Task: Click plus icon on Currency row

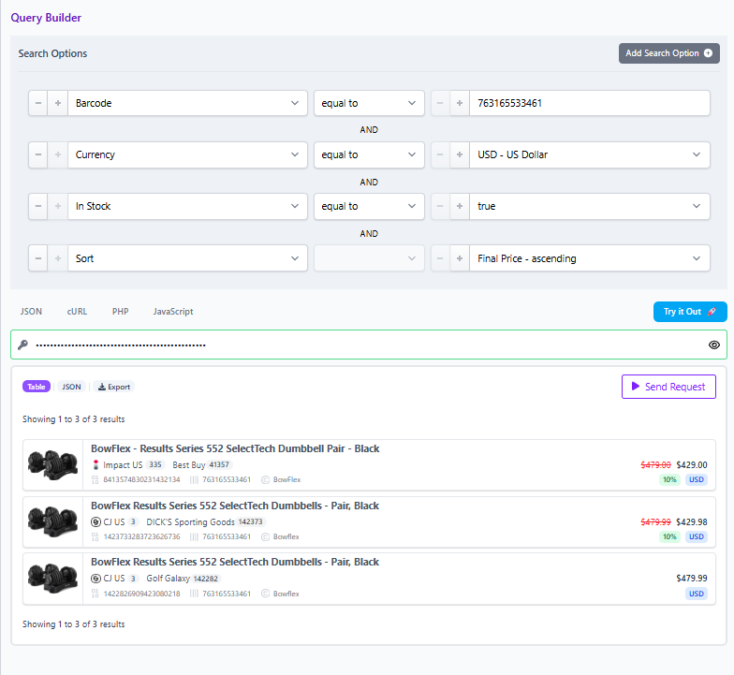Action: [57, 154]
